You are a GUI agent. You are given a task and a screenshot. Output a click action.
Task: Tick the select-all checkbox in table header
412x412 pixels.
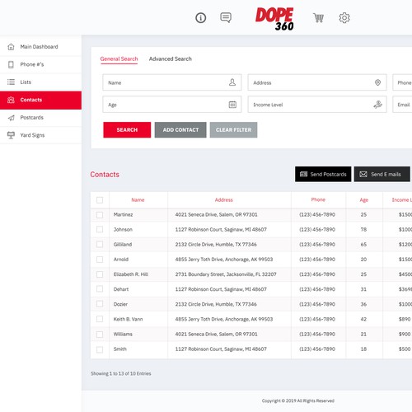(100, 200)
